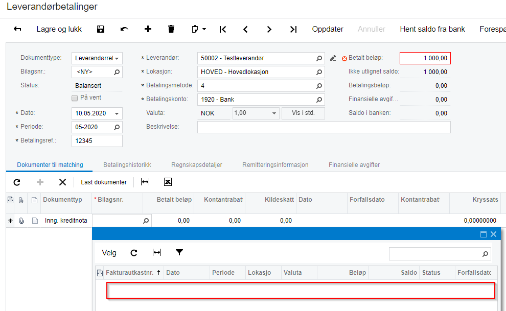Click export to Excel icon in grid toolbar
This screenshot has width=506, height=311.
[x=168, y=182]
